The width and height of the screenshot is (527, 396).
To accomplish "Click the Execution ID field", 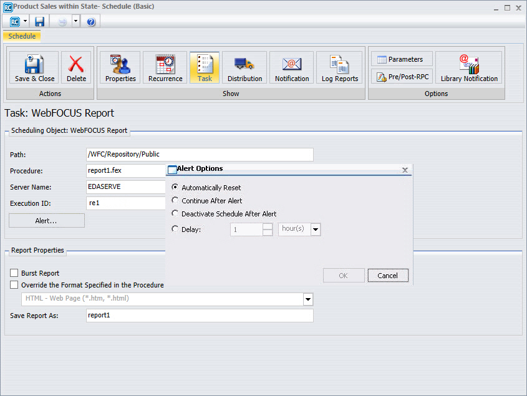I will pyautogui.click(x=126, y=203).
